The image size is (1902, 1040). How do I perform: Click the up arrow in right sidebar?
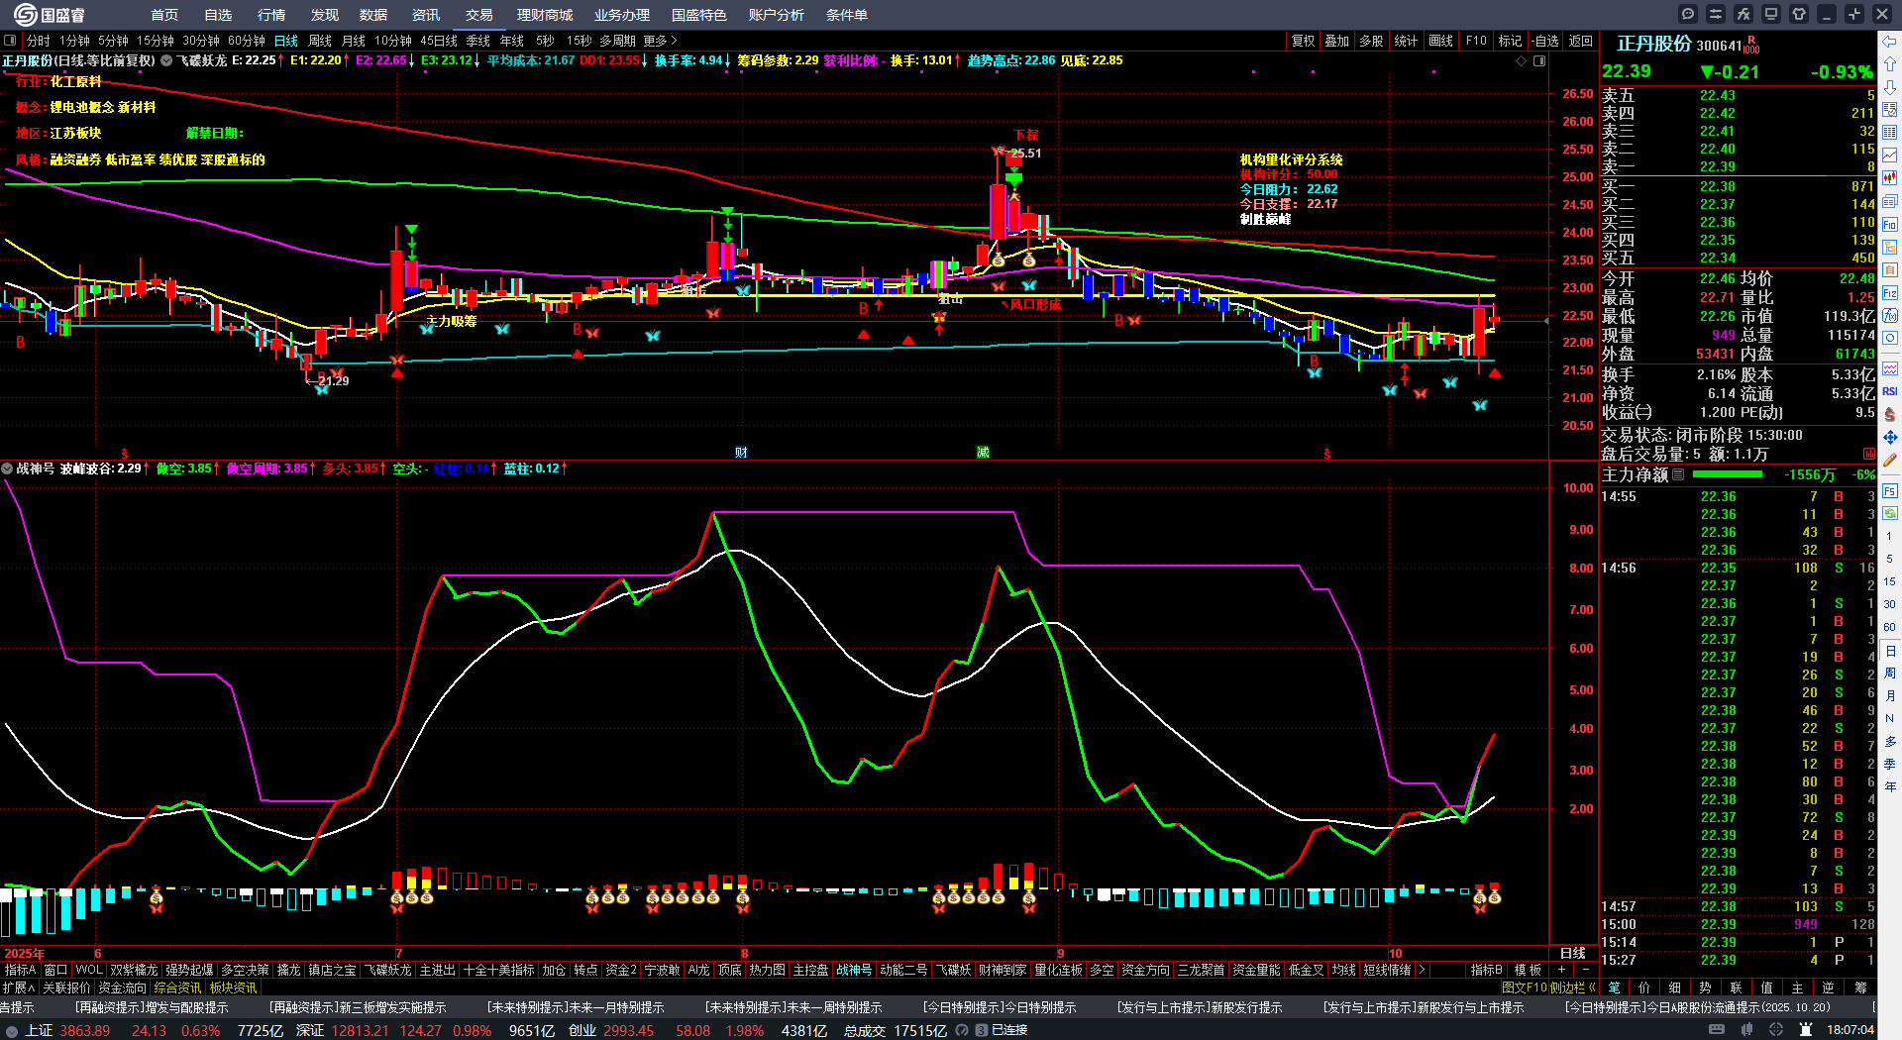click(1890, 63)
